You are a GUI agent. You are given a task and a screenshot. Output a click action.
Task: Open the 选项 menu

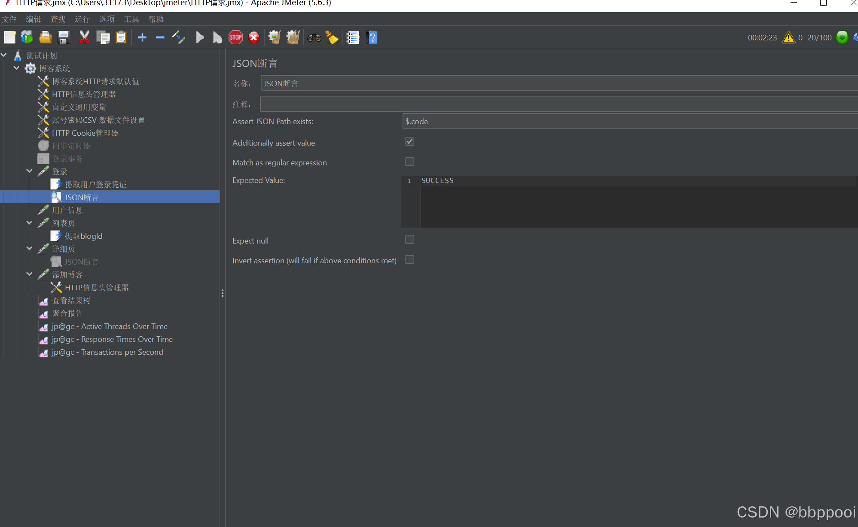pos(107,19)
